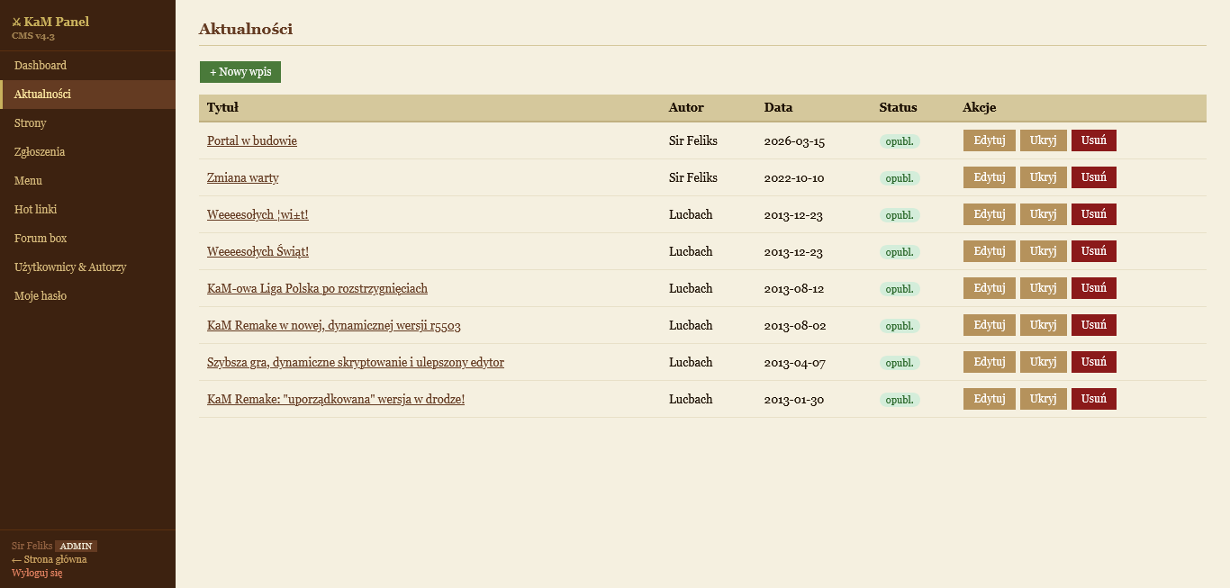Hide the 'KaM-owa Liga Polska' post
This screenshot has width=1230, height=588.
[x=1043, y=288]
